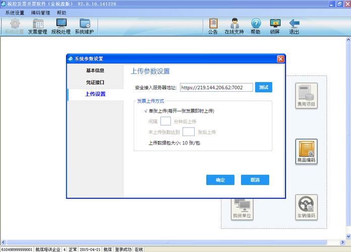The image size is (351, 252).
Task: Click the 测试 button beside server address
Action: (x=263, y=87)
